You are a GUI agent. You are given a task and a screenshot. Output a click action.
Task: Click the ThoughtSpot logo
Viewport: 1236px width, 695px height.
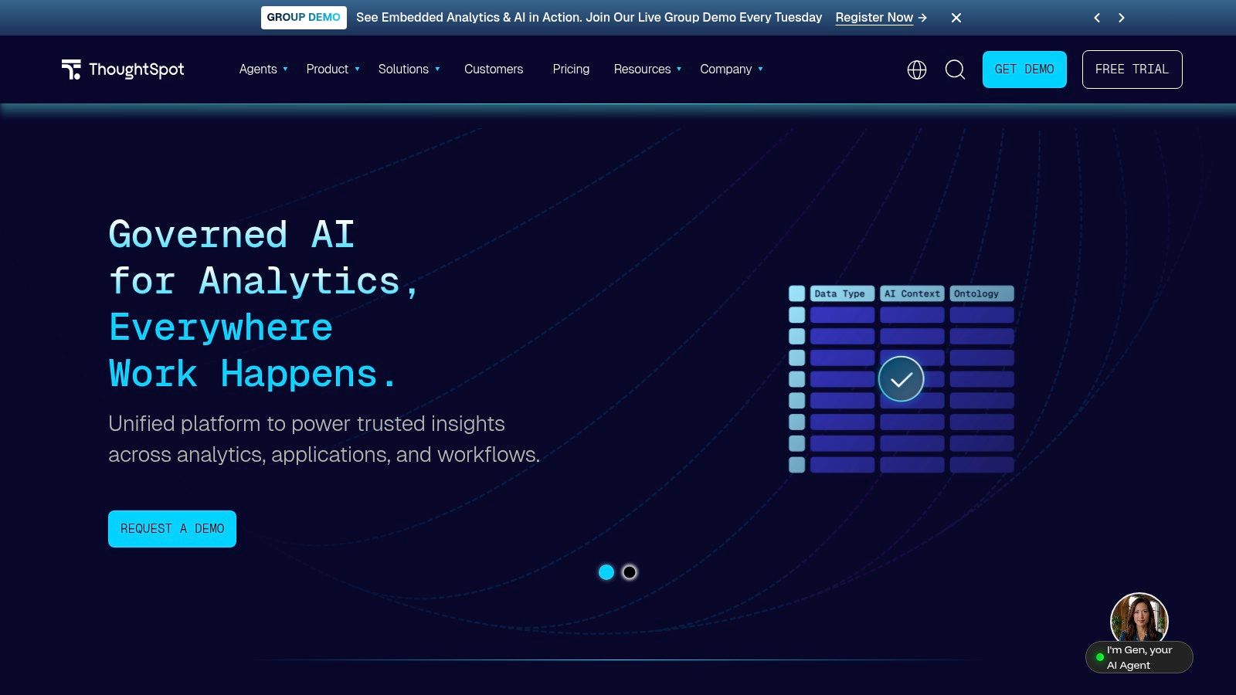click(123, 69)
